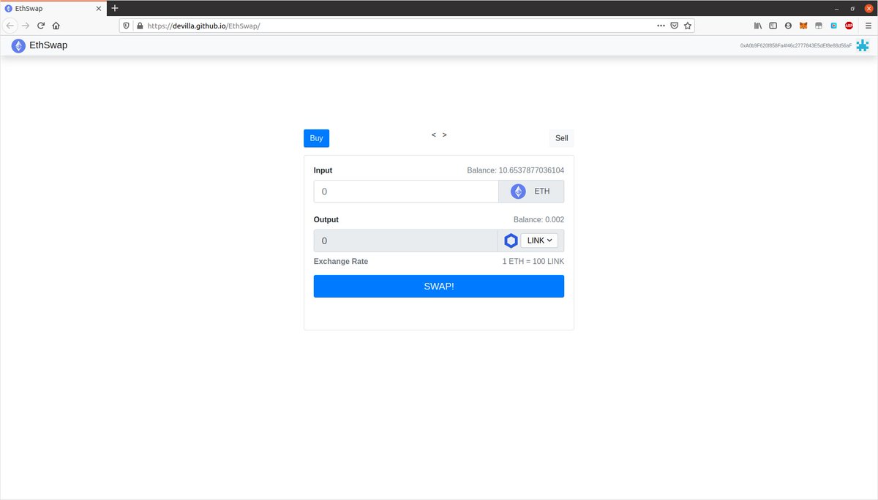Go back to previous page

point(10,25)
